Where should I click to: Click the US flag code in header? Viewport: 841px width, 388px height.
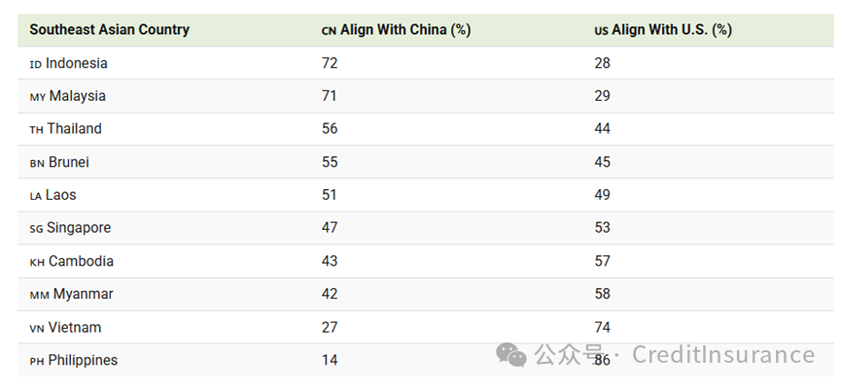click(x=601, y=31)
